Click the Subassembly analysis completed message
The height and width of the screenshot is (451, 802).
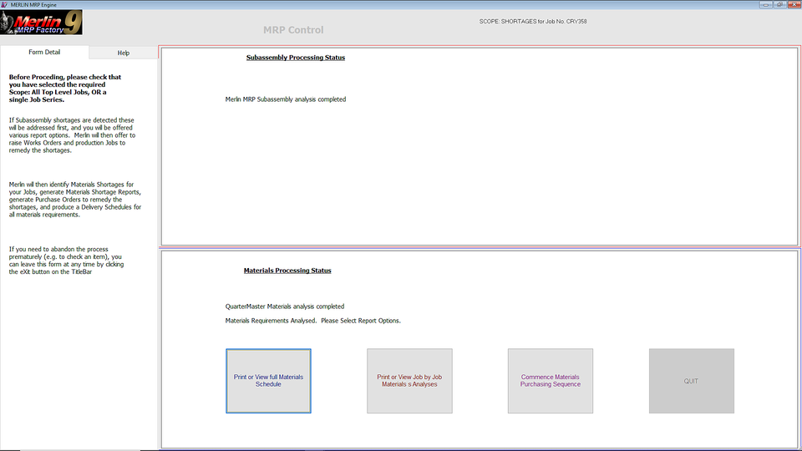pos(285,99)
